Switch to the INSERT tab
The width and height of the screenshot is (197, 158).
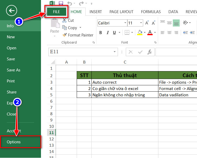(96, 12)
